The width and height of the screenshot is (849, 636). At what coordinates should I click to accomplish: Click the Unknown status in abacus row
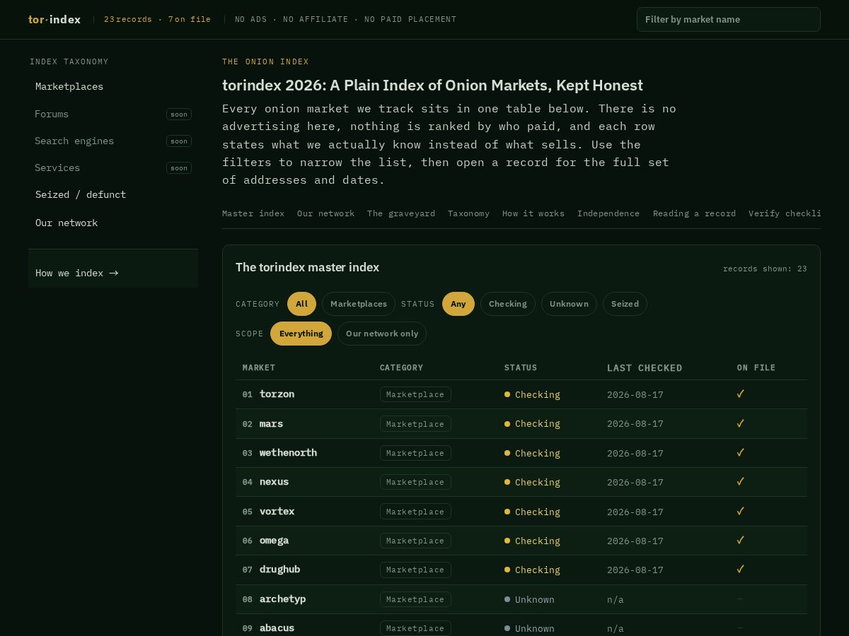(x=529, y=628)
